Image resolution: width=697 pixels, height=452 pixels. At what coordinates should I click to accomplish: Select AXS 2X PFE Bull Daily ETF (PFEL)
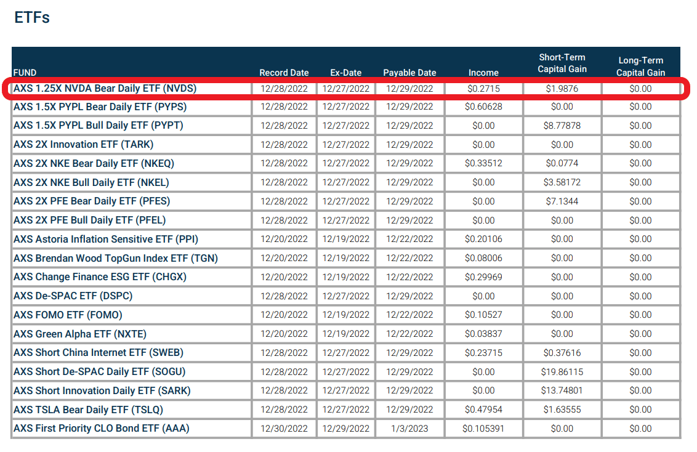click(90, 220)
